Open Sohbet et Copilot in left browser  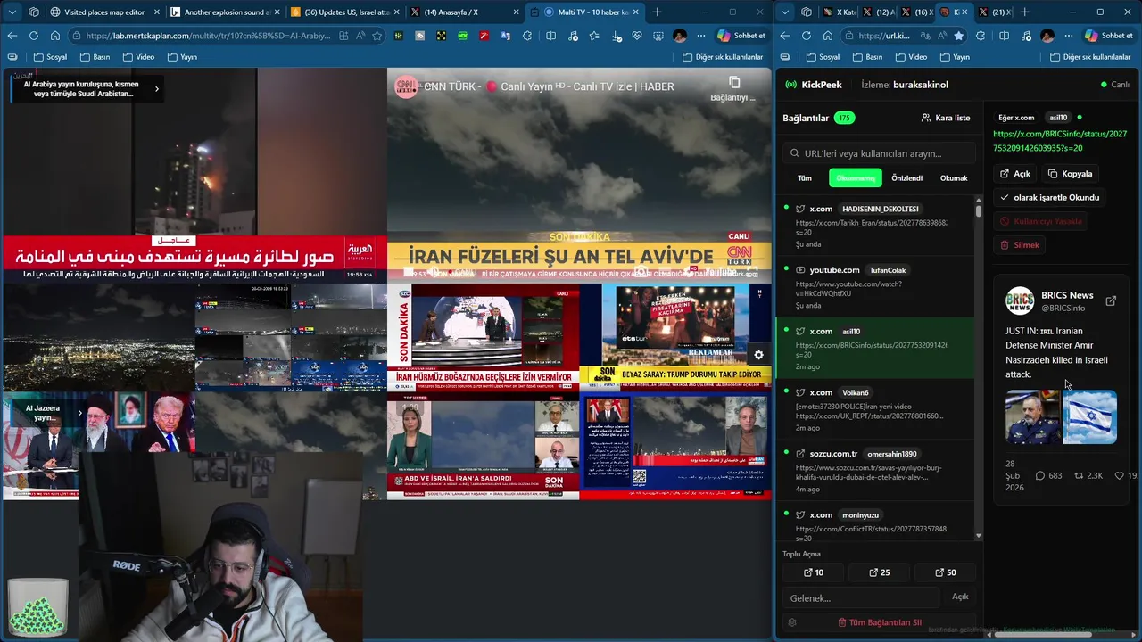[741, 36]
